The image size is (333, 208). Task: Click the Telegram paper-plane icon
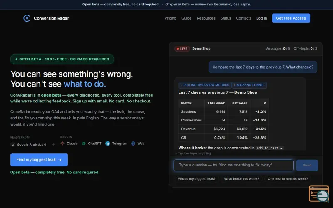tap(108, 144)
